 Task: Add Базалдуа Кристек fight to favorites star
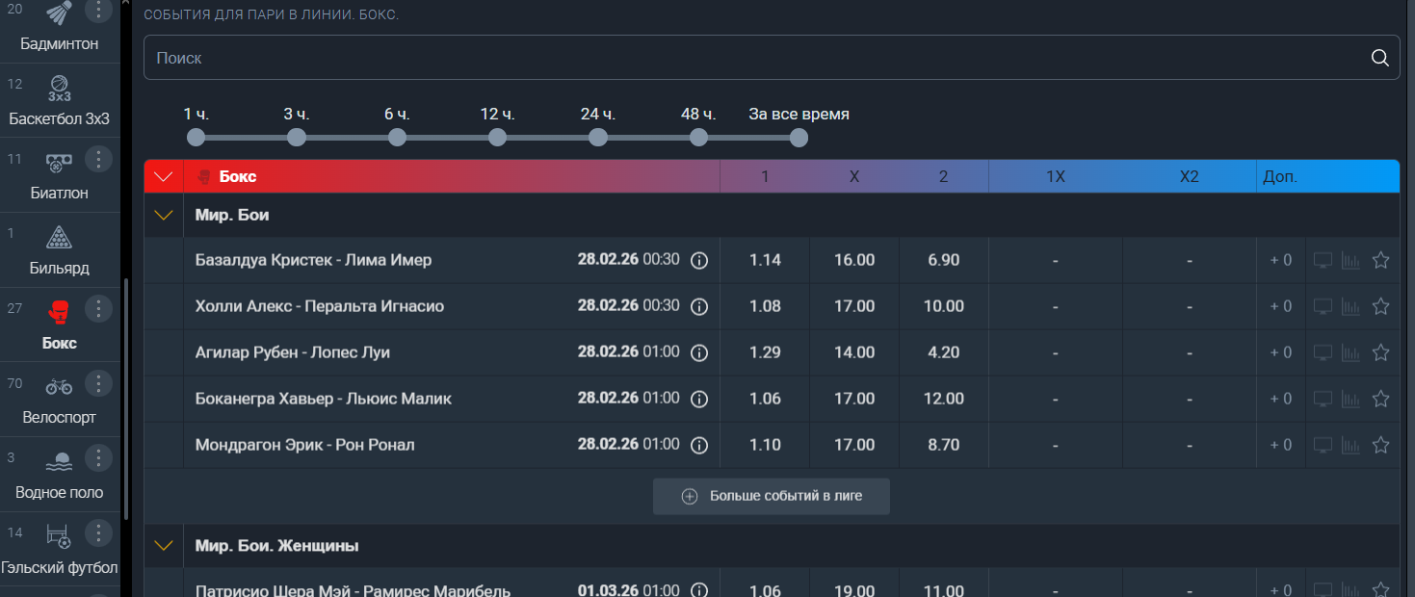pos(1380,260)
